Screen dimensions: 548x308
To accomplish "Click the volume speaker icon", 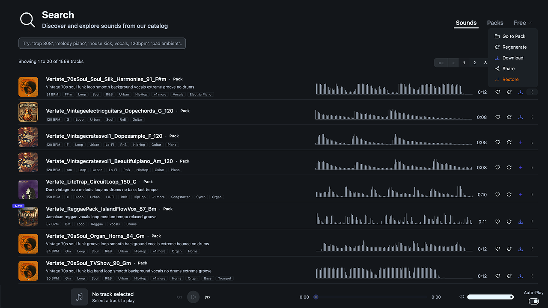I will [462, 297].
